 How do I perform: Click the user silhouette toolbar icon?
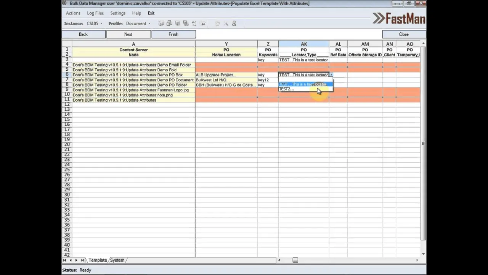234,23
